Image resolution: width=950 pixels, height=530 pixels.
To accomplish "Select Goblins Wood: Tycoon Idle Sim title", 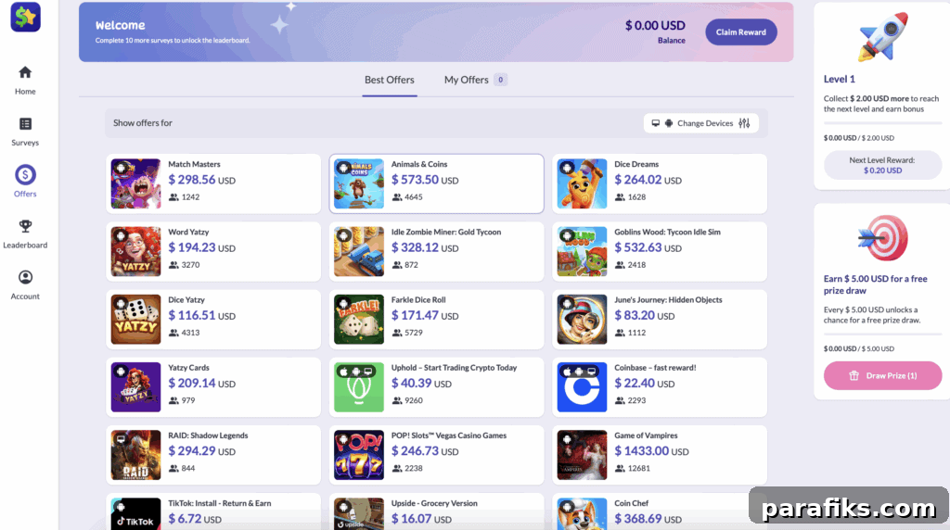I will [667, 232].
